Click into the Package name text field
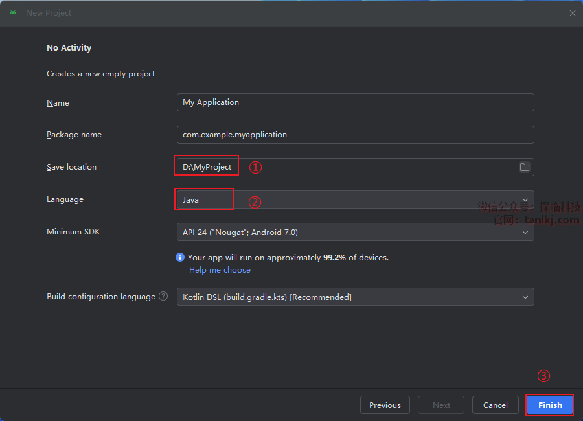This screenshot has height=421, width=583. click(x=355, y=135)
